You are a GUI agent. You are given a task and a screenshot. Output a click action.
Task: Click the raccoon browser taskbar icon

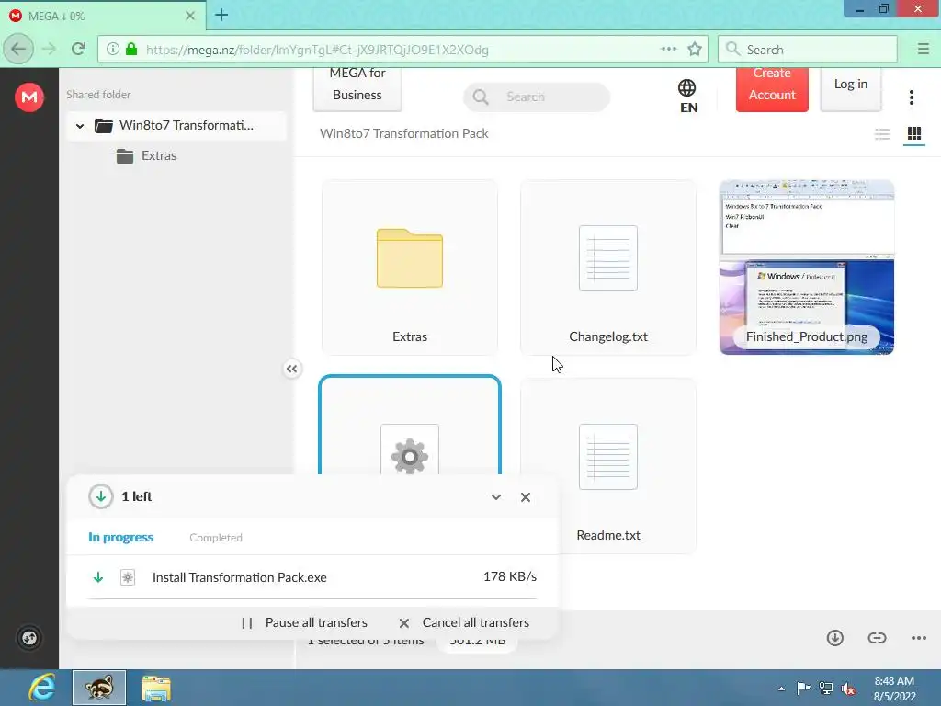pos(99,688)
